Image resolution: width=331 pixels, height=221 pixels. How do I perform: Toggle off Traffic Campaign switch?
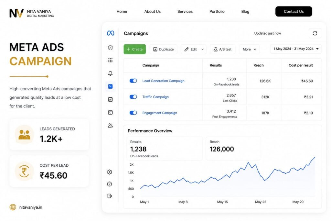(133, 97)
